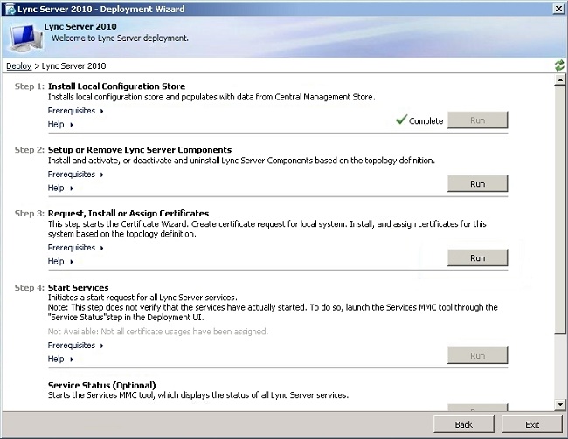The image size is (568, 439).
Task: Expand Help under Setup or Remove Components
Action: pos(60,189)
